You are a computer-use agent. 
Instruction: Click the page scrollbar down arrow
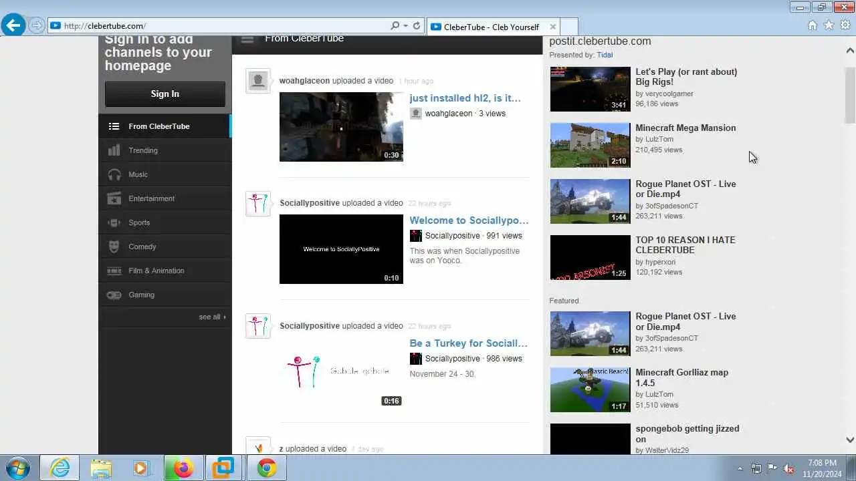coord(850,440)
